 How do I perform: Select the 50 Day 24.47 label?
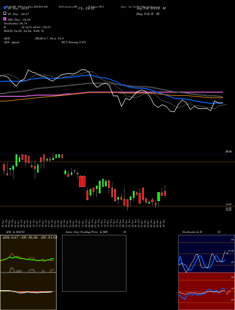(x=18, y=14)
